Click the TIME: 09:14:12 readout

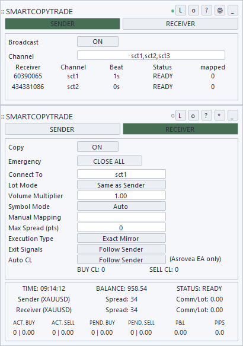[44, 288]
